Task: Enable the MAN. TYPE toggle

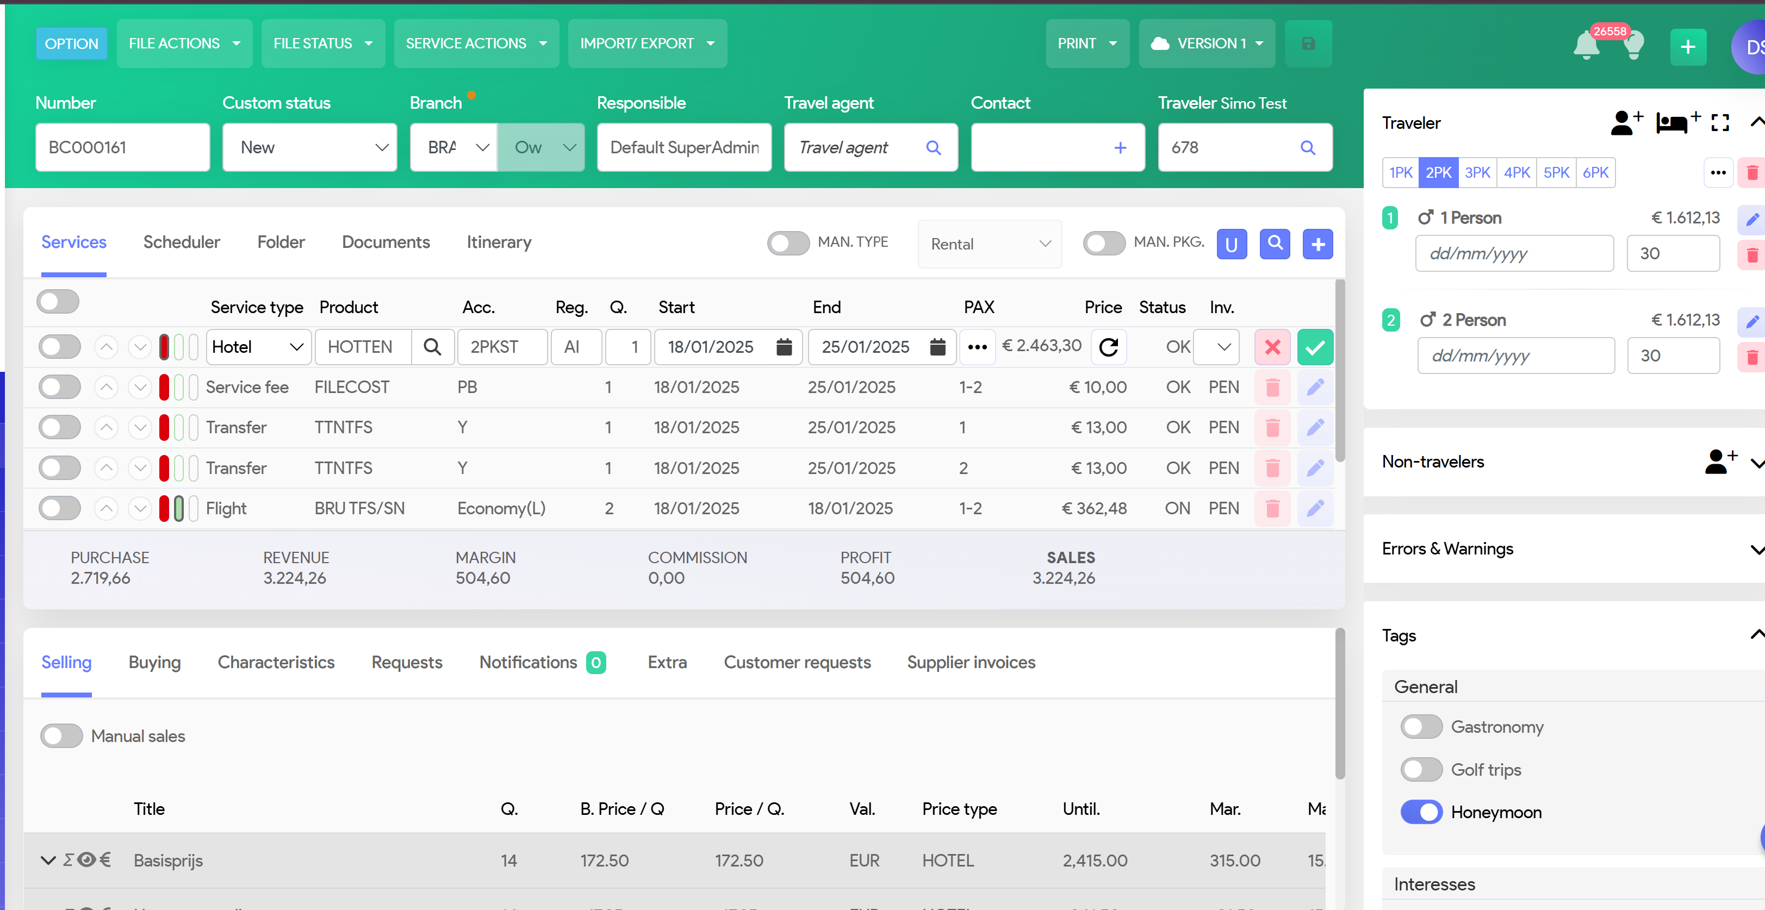Action: tap(788, 242)
